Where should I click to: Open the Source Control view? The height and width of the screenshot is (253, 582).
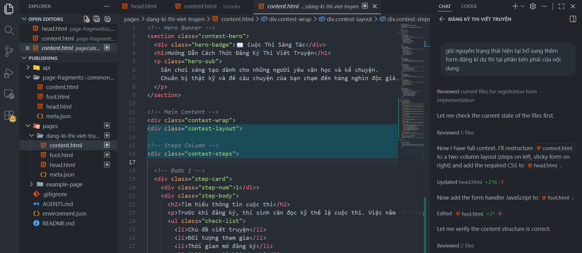[9, 51]
